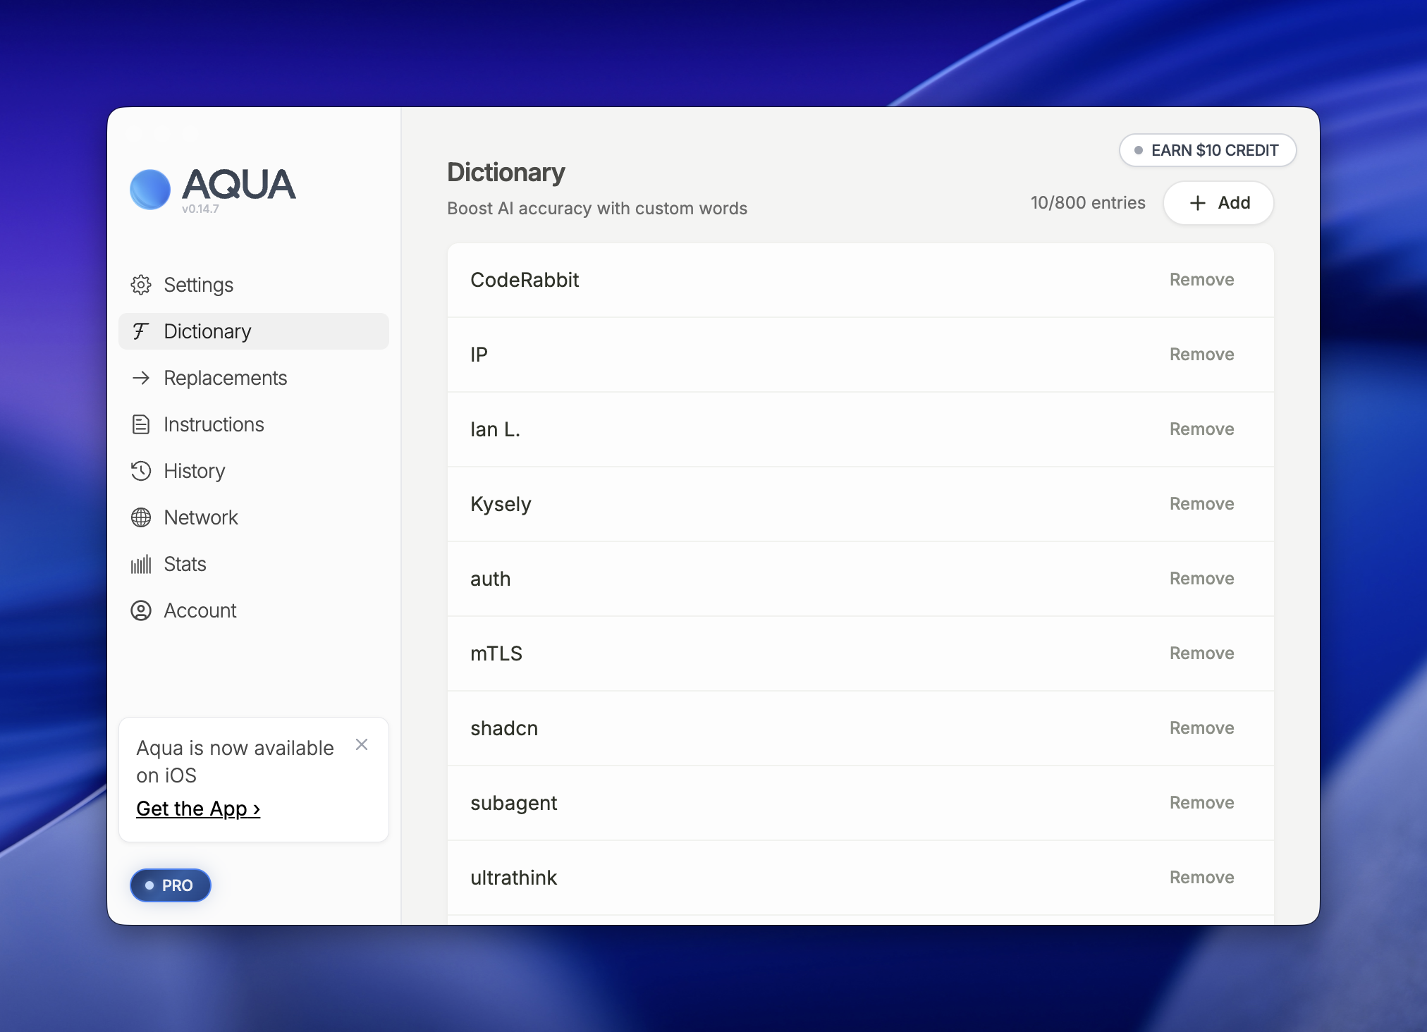This screenshot has width=1427, height=1032.
Task: Select the mTLS dictionary word
Action: click(x=496, y=653)
